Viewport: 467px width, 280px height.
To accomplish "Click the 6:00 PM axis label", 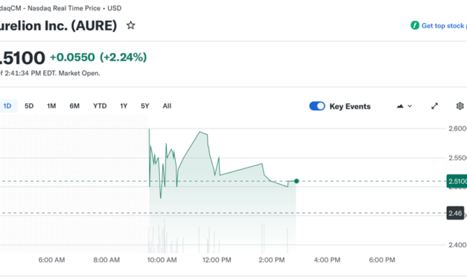I will pos(382,260).
